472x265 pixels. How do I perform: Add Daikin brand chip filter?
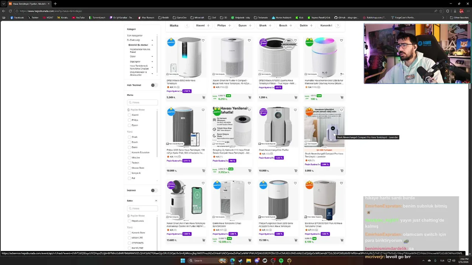pos(306,25)
